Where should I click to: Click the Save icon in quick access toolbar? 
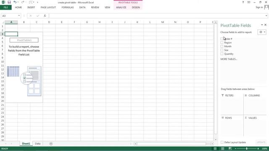click(x=9, y=2)
